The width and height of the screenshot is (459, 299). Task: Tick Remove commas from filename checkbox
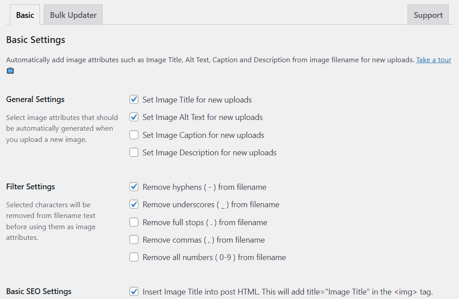coord(134,240)
